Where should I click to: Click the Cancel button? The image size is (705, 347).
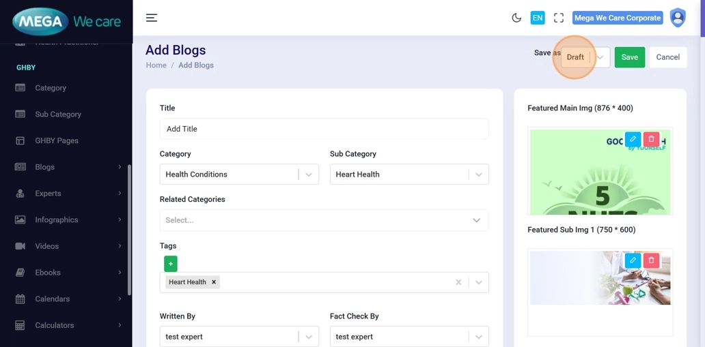[667, 57]
